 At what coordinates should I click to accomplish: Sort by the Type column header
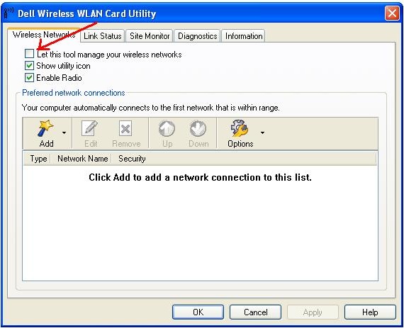pyautogui.click(x=37, y=159)
